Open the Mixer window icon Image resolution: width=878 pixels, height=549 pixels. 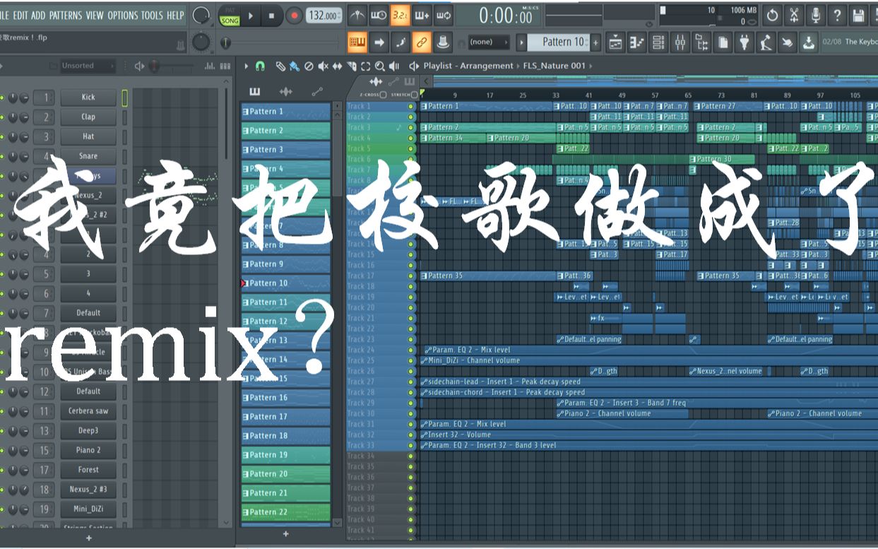coord(680,42)
